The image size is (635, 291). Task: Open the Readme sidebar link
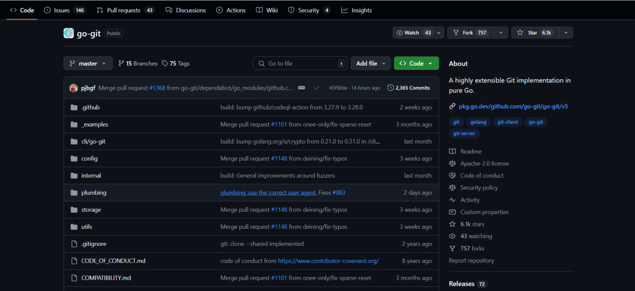point(465,151)
